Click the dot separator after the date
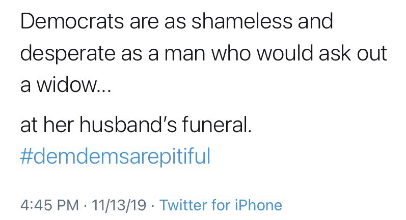 pyautogui.click(x=153, y=206)
